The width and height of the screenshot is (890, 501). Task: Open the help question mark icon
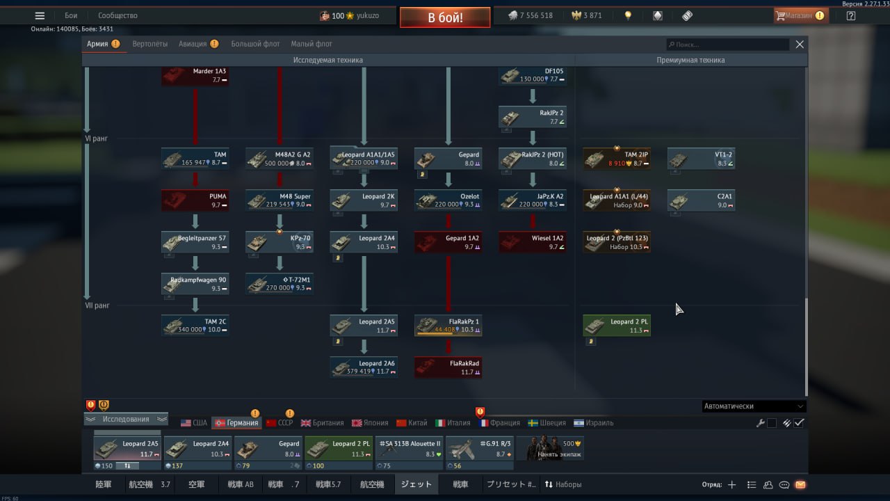[851, 15]
